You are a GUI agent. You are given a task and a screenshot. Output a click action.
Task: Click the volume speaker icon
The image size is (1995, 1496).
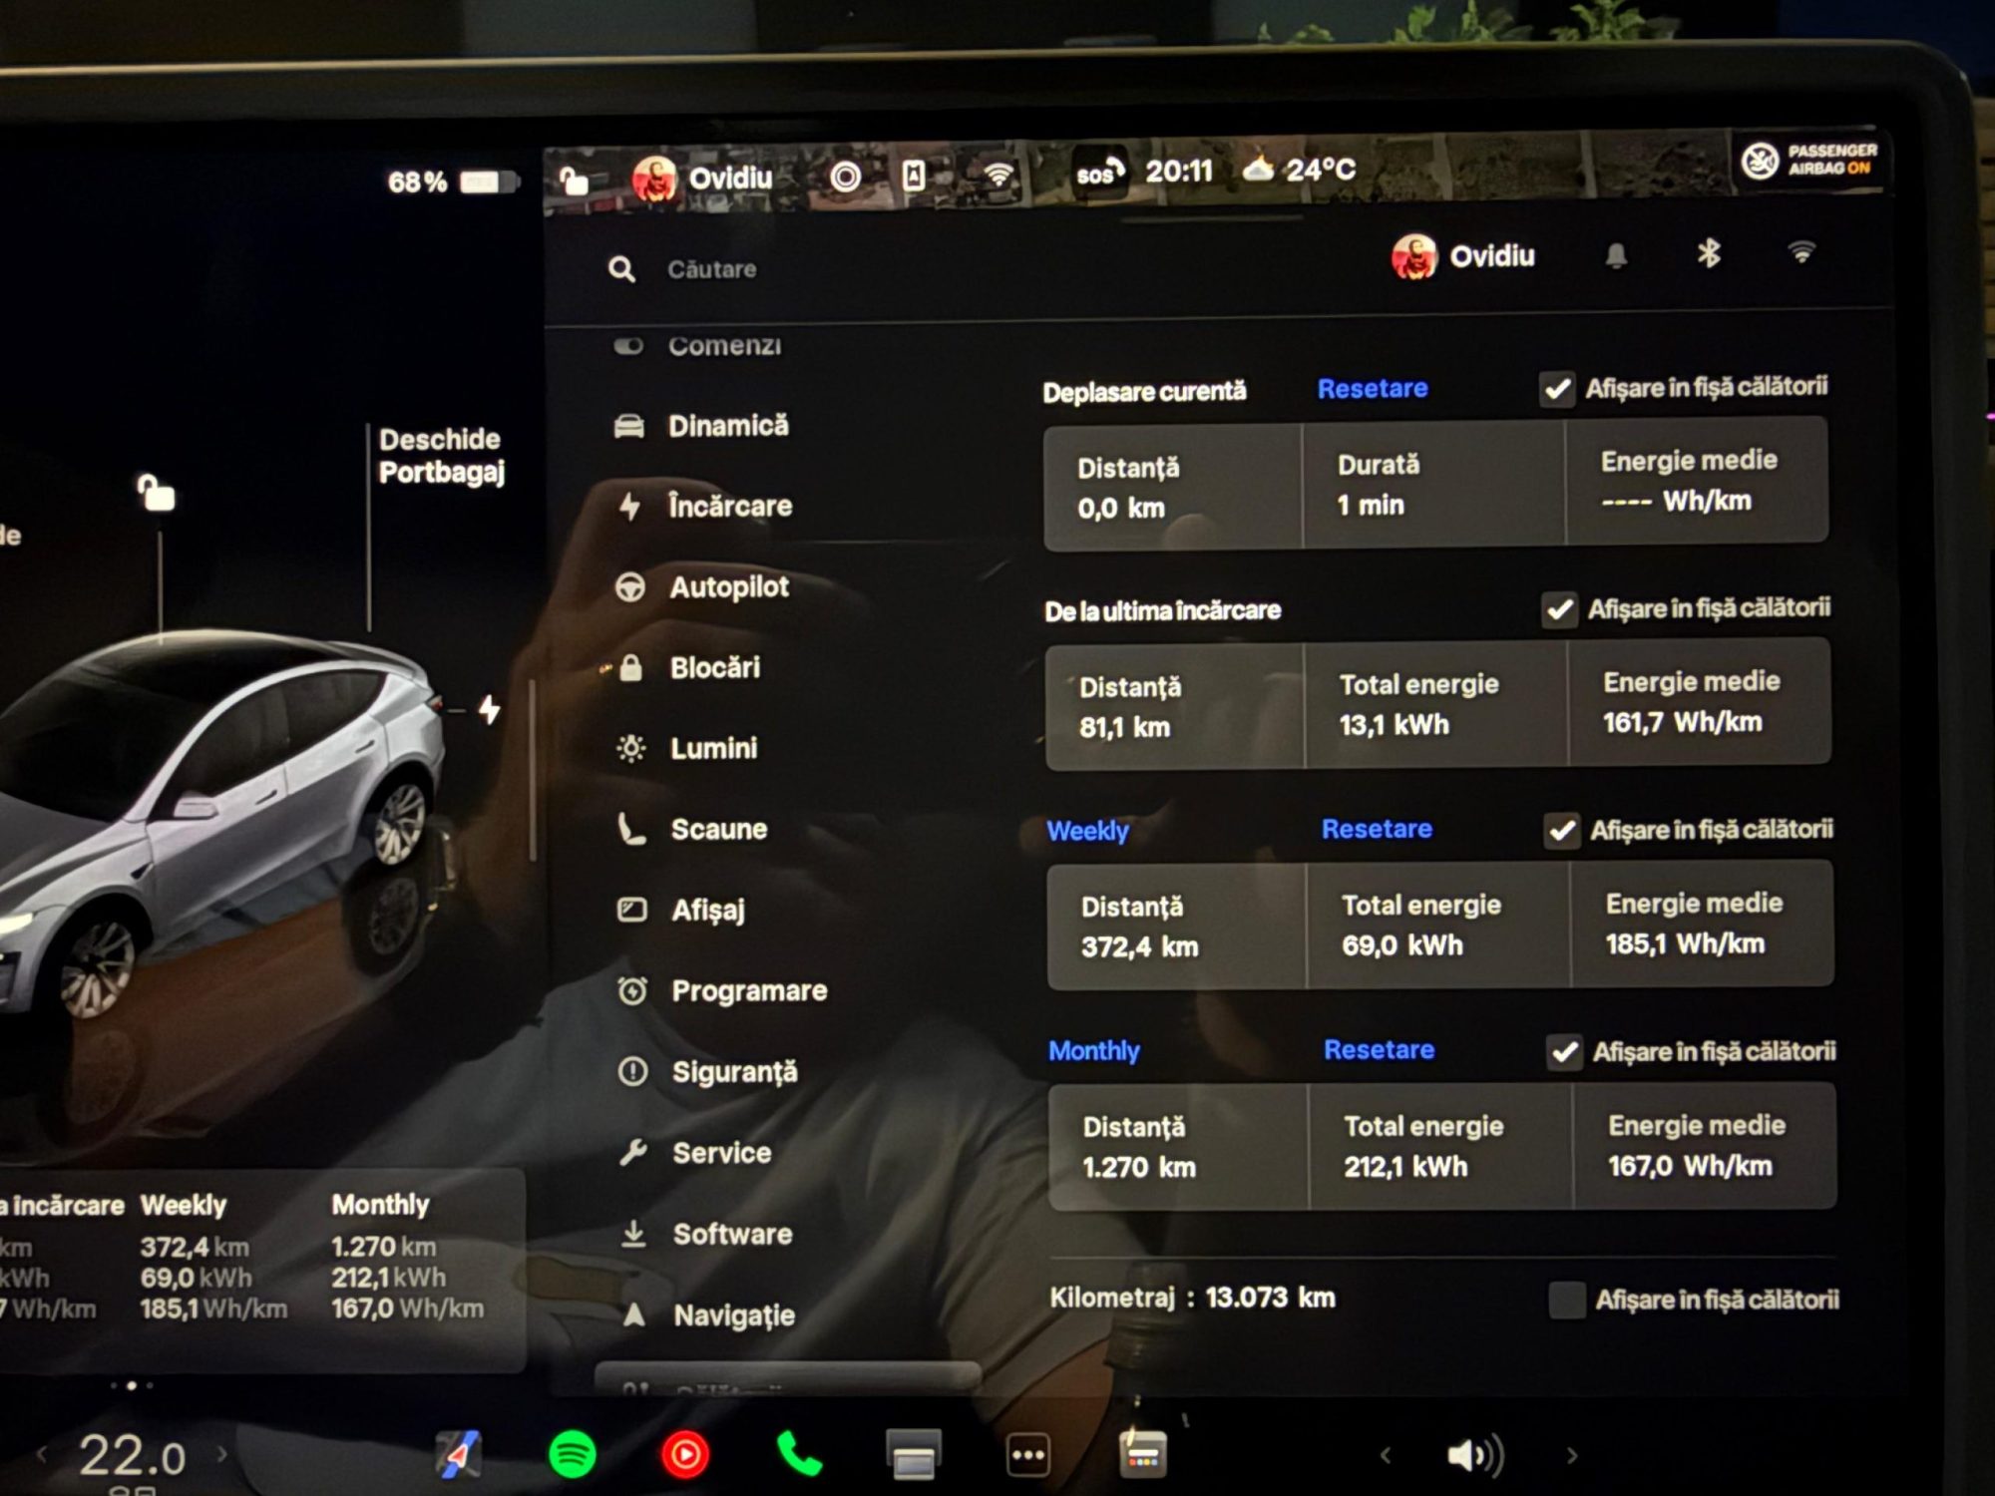point(1475,1456)
